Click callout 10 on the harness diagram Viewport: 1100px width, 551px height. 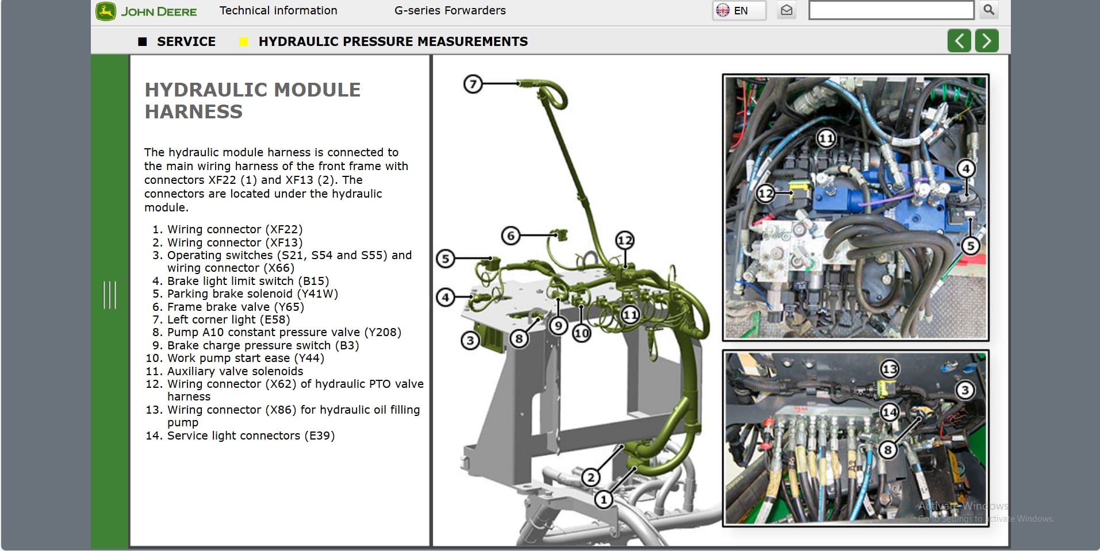pyautogui.click(x=581, y=333)
